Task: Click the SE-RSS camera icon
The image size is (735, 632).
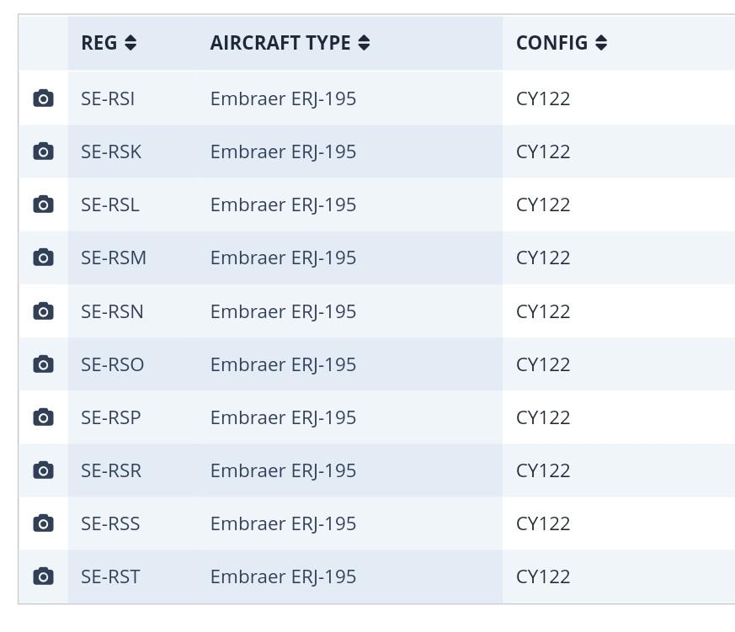Action: tap(43, 523)
